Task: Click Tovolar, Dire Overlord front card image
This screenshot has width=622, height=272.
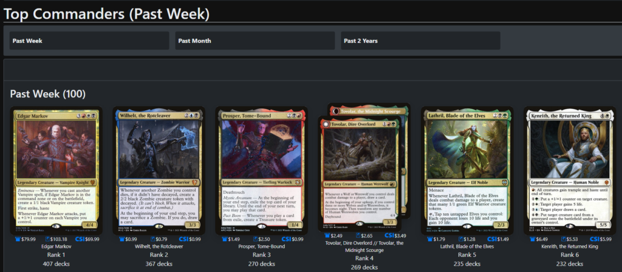Action: coord(360,174)
